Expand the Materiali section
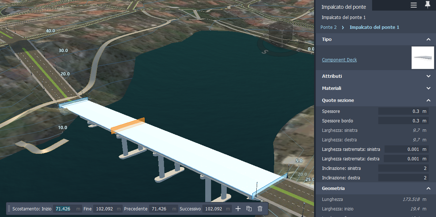 (x=428, y=88)
